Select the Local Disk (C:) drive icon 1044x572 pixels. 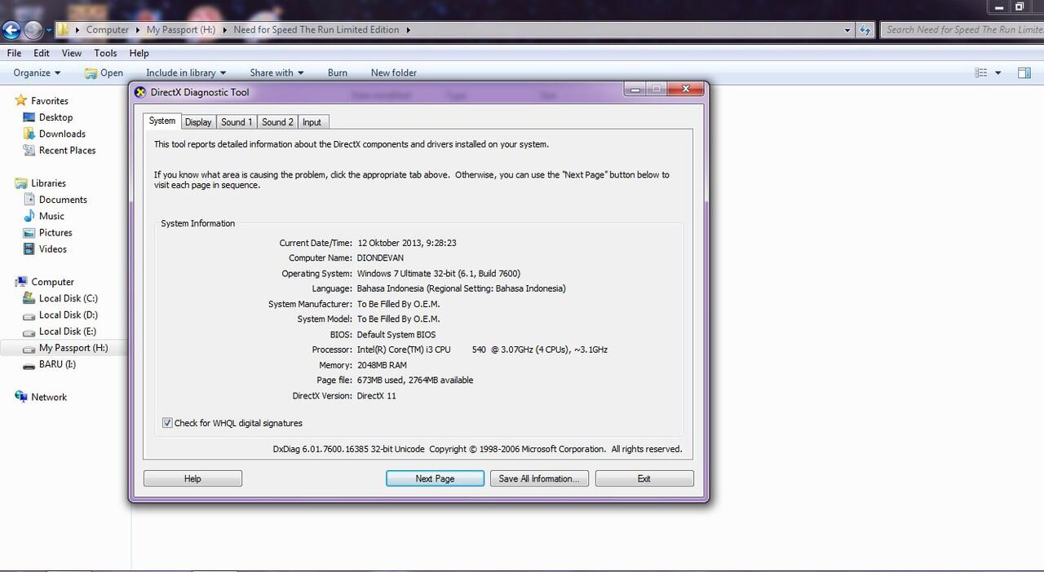coord(29,298)
